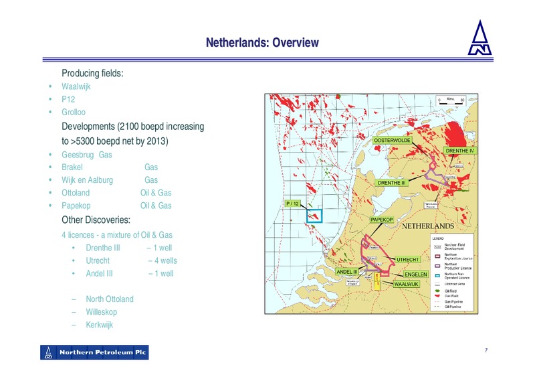Image resolution: width=535 pixels, height=379 pixels.
Task: Click the DRENTHE III label on the map
Action: [x=391, y=183]
